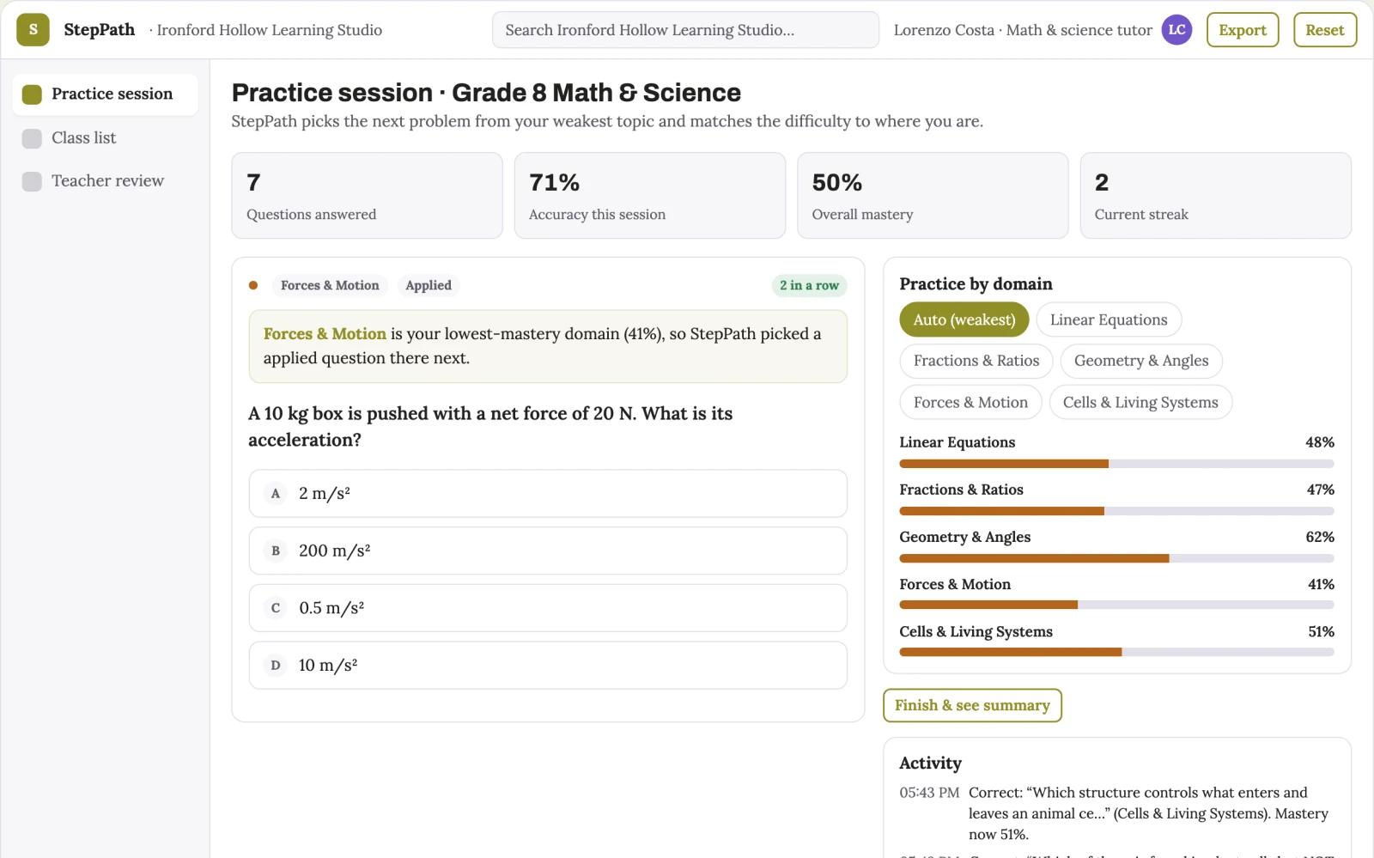The width and height of the screenshot is (1374, 858).
Task: Click the Reset button
Action: point(1325,30)
